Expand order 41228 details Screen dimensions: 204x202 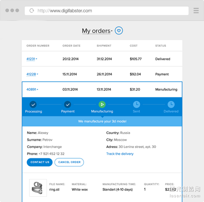coord(32,74)
